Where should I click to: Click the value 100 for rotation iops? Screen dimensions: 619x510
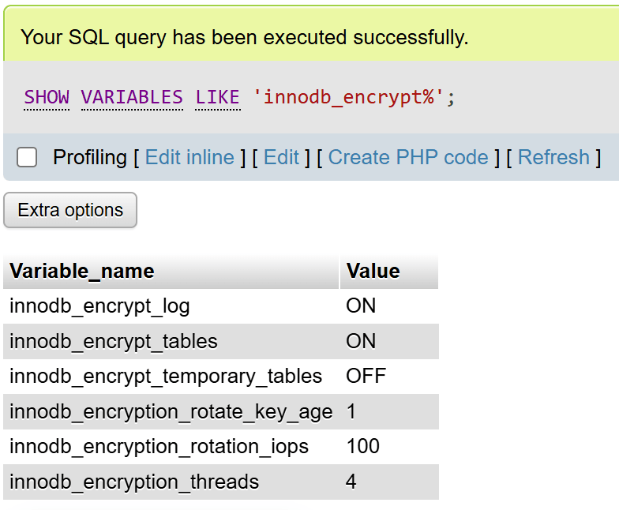tap(362, 446)
